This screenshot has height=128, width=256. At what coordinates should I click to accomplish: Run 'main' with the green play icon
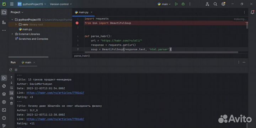pos(176,4)
